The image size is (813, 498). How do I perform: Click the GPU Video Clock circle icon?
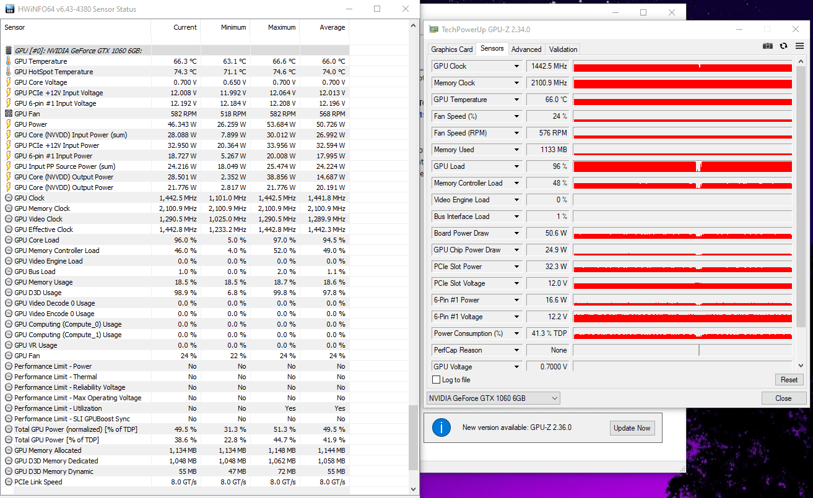[x=9, y=219]
